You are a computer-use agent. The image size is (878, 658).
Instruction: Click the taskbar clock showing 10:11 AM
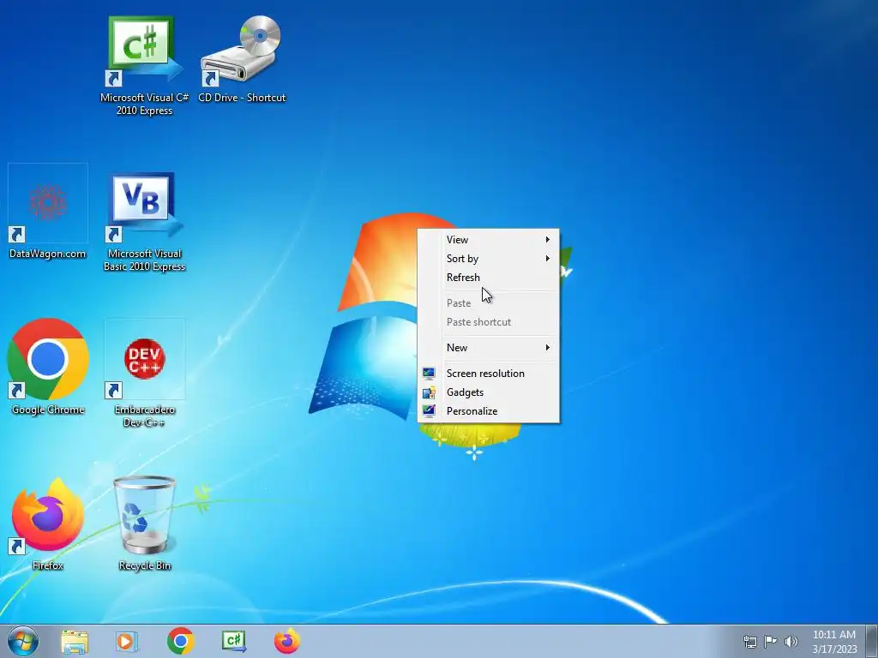click(834, 642)
